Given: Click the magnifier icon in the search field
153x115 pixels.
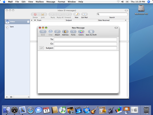Looking at the screenshot, I should [98, 14].
